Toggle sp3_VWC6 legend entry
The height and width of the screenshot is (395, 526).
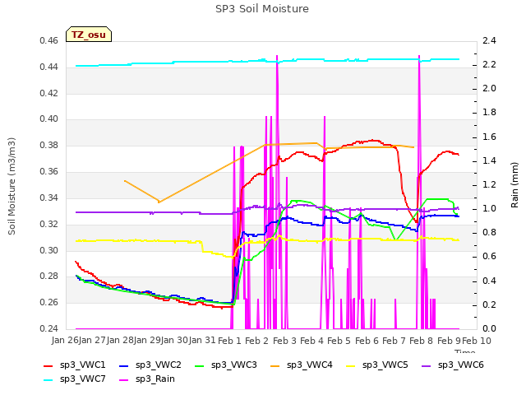point(453,365)
